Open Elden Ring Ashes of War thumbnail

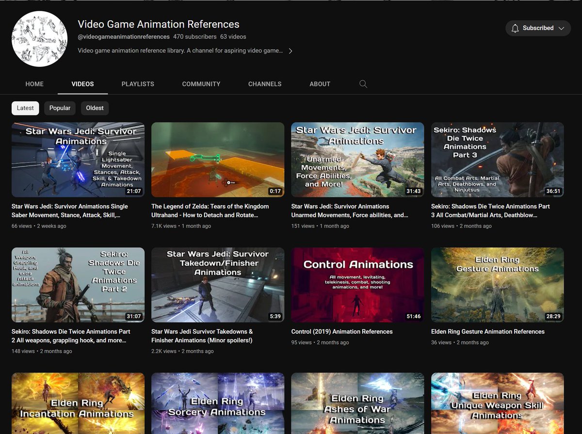357,403
